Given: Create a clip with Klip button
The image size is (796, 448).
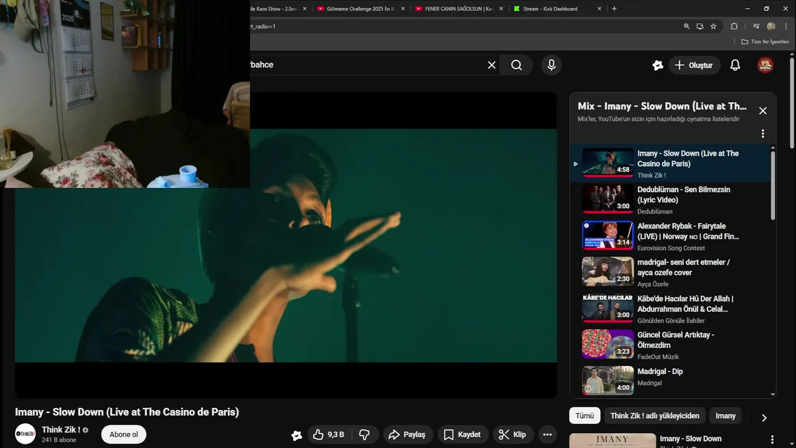Looking at the screenshot, I should (512, 434).
